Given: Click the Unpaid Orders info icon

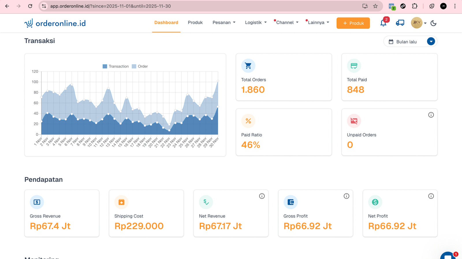Looking at the screenshot, I should pyautogui.click(x=431, y=115).
